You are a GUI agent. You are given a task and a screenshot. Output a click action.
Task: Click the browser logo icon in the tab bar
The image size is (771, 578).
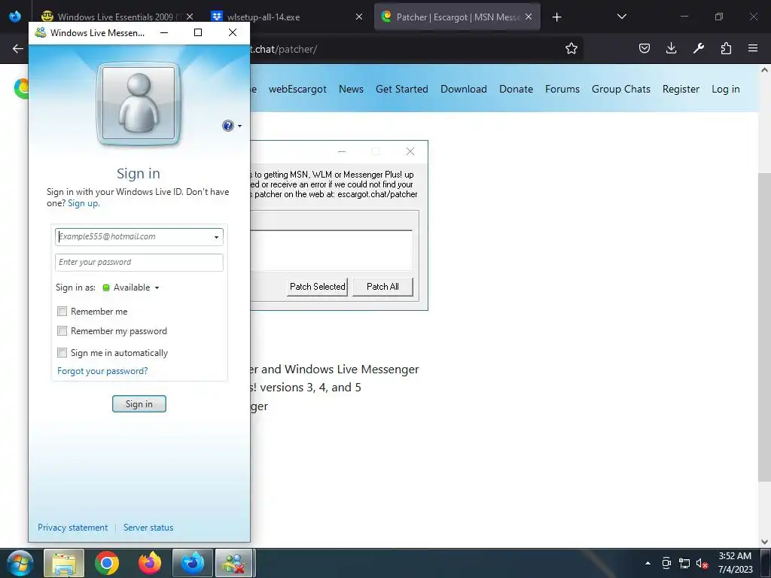[15, 17]
